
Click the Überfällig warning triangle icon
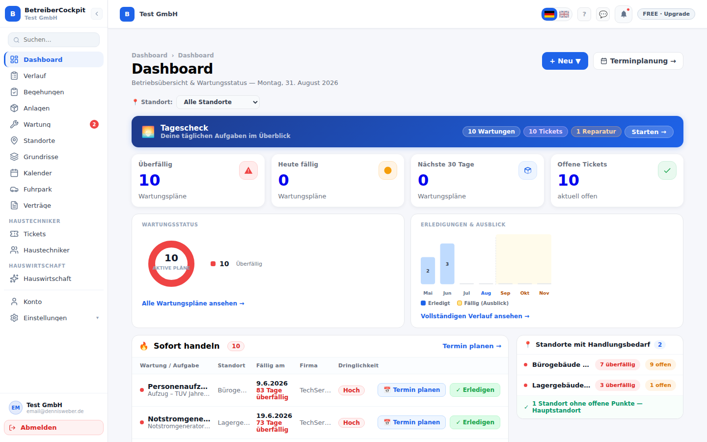[248, 170]
